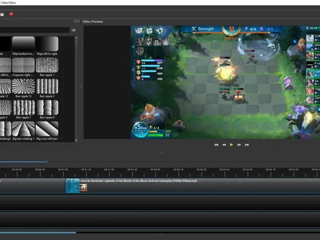Click the game video preview frame
This screenshot has width=320, height=240.
click(x=225, y=82)
